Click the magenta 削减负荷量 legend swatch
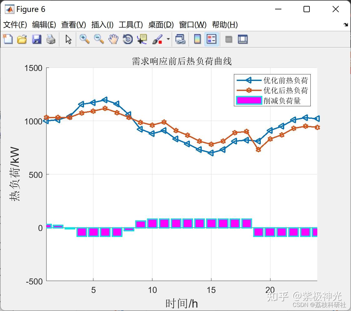Viewport: 351px width, 311px height. point(249,101)
